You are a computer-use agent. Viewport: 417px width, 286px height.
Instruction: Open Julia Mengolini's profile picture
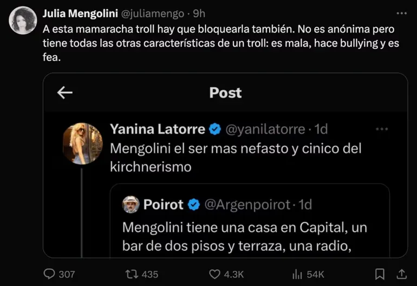23,21
